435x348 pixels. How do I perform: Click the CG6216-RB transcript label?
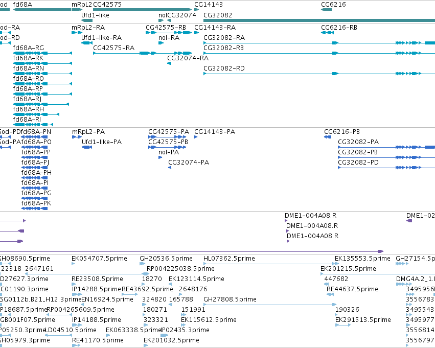tap(339, 28)
